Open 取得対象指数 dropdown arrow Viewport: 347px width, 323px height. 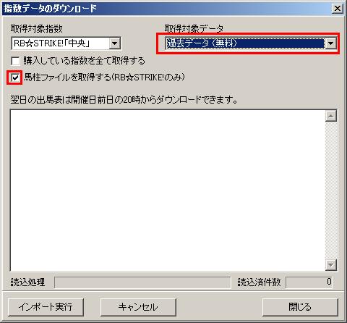coord(115,43)
